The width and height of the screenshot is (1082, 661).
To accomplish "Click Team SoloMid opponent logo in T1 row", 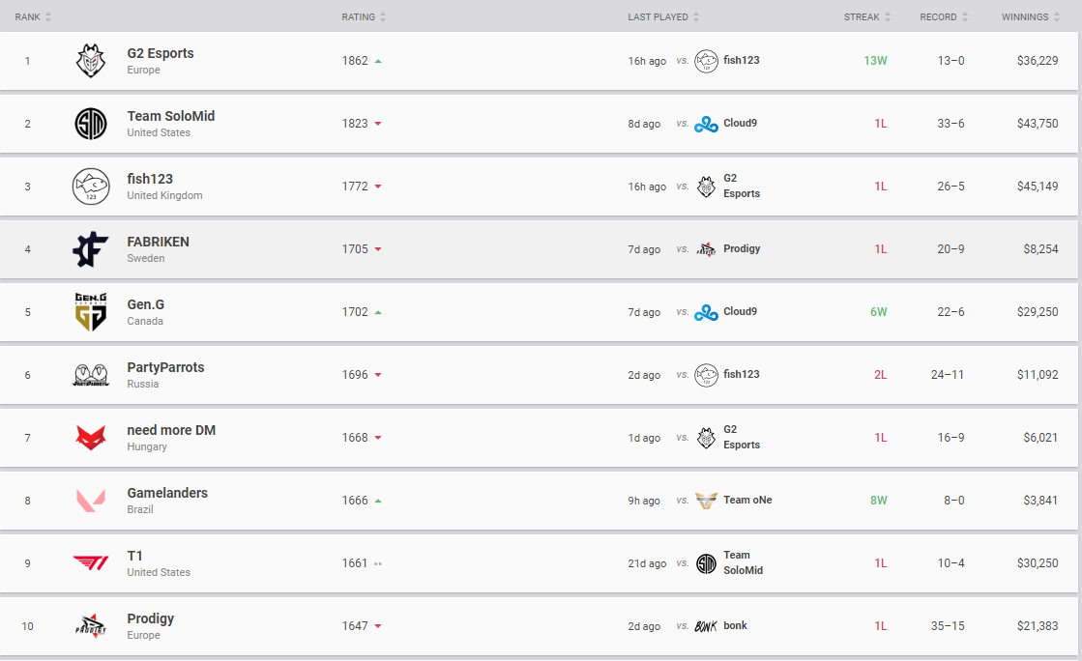I will tap(706, 563).
